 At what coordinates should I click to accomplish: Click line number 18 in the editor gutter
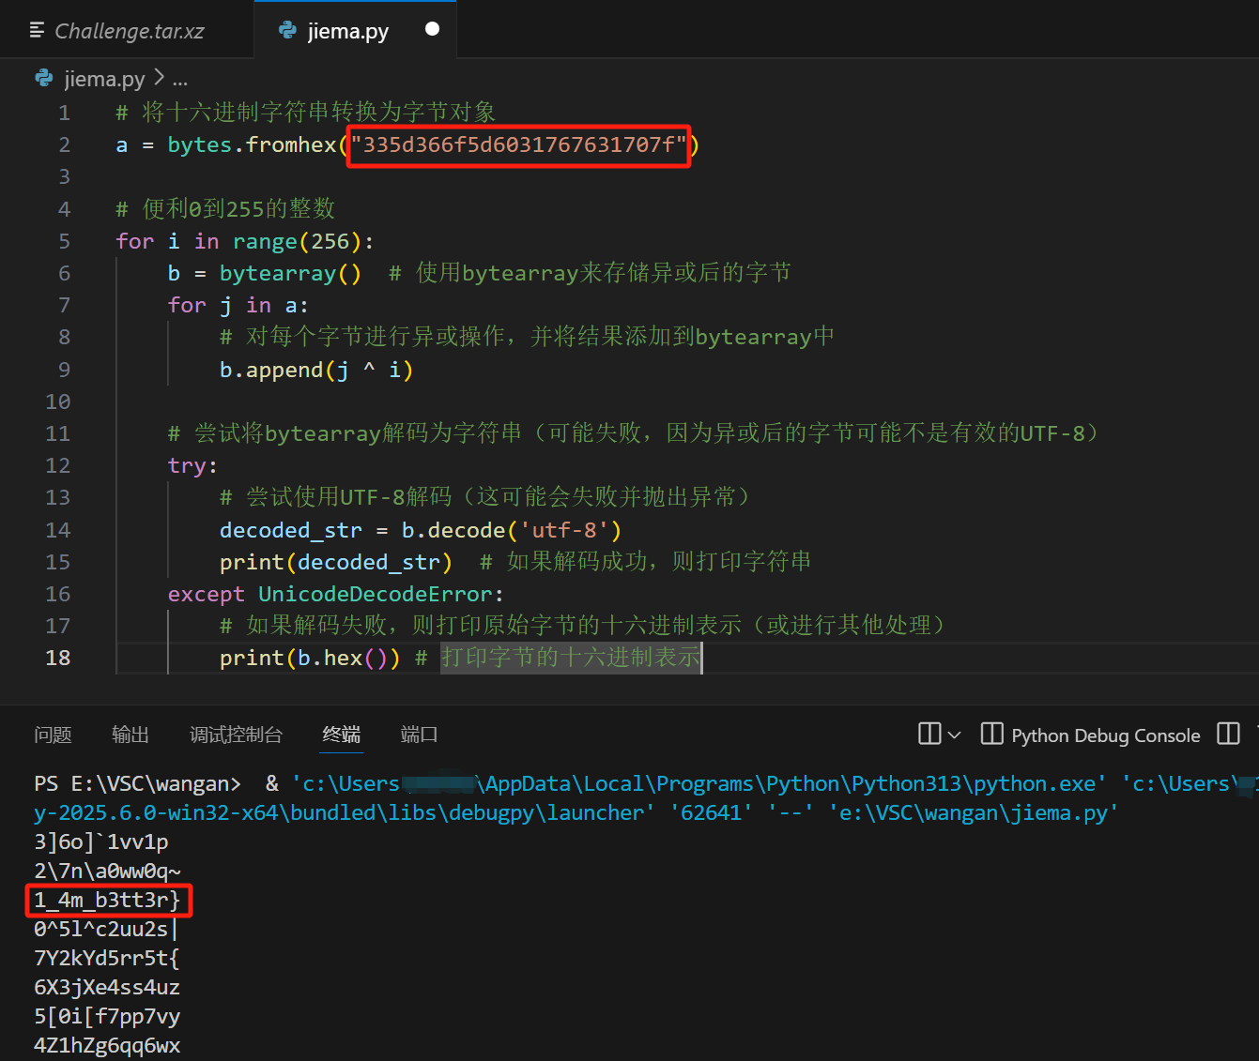(58, 658)
